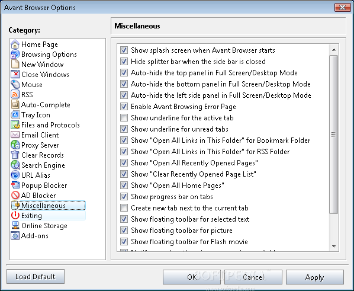Click the Add-ons settings icon
The width and height of the screenshot is (354, 291).
tap(15, 235)
